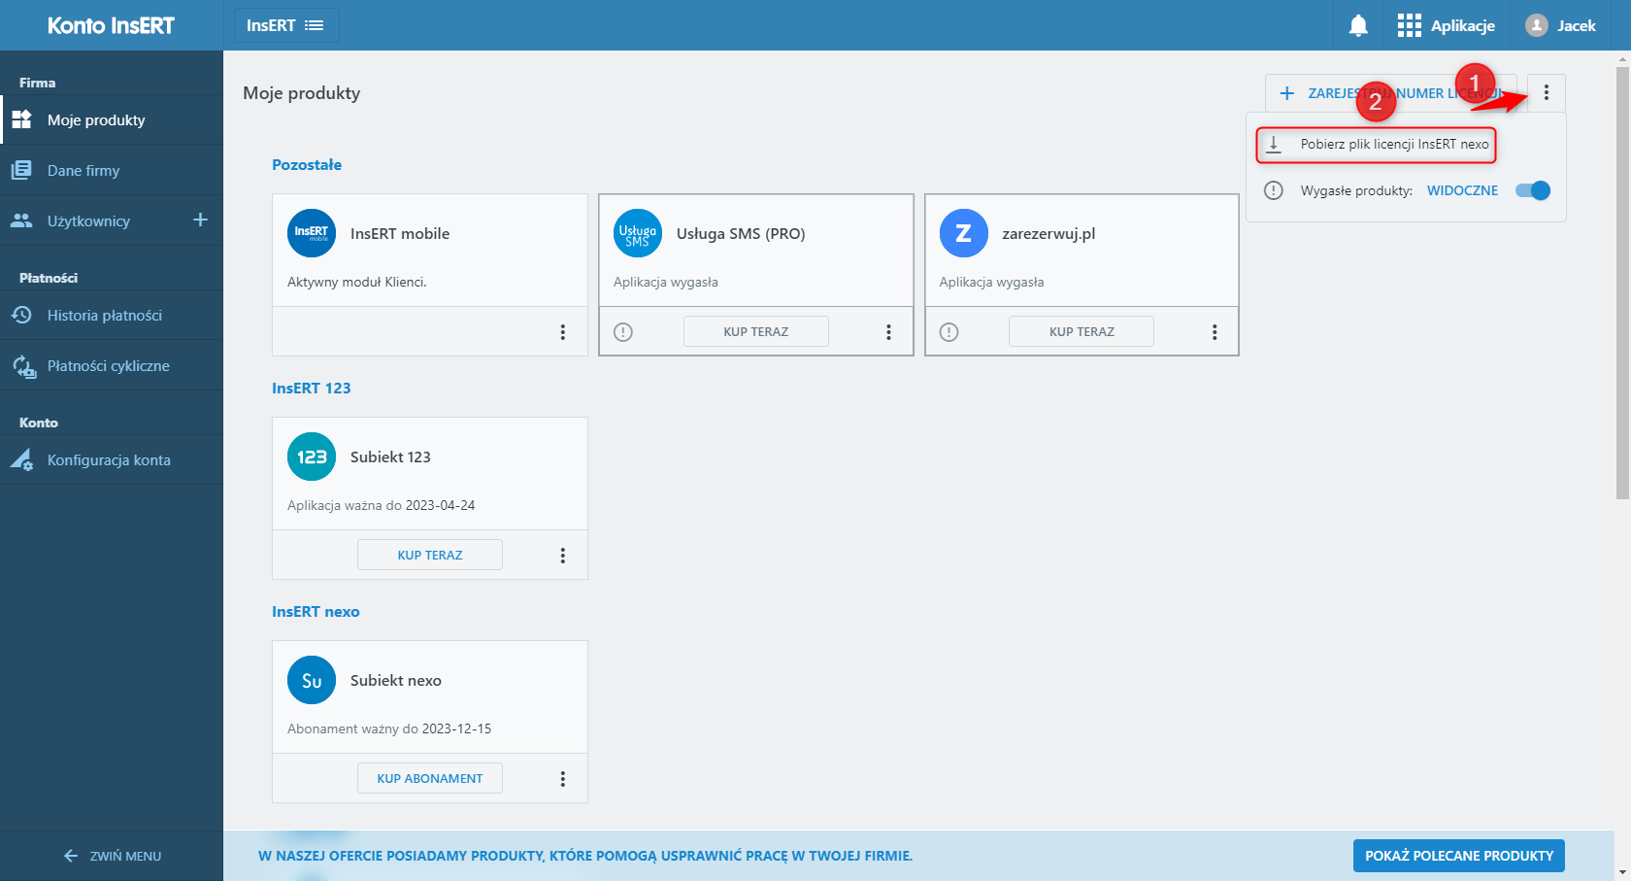Open the notifications bell
1631x881 pixels.
point(1358,25)
